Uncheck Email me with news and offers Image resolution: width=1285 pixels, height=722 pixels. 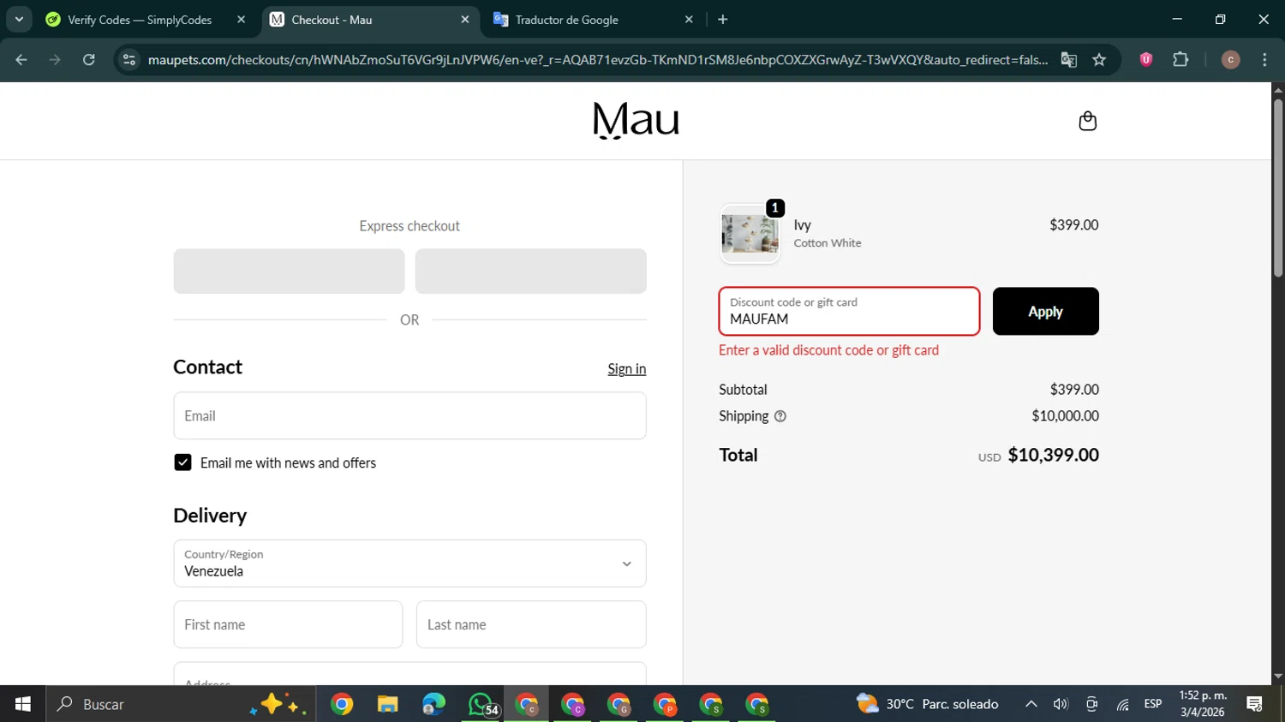point(182,462)
